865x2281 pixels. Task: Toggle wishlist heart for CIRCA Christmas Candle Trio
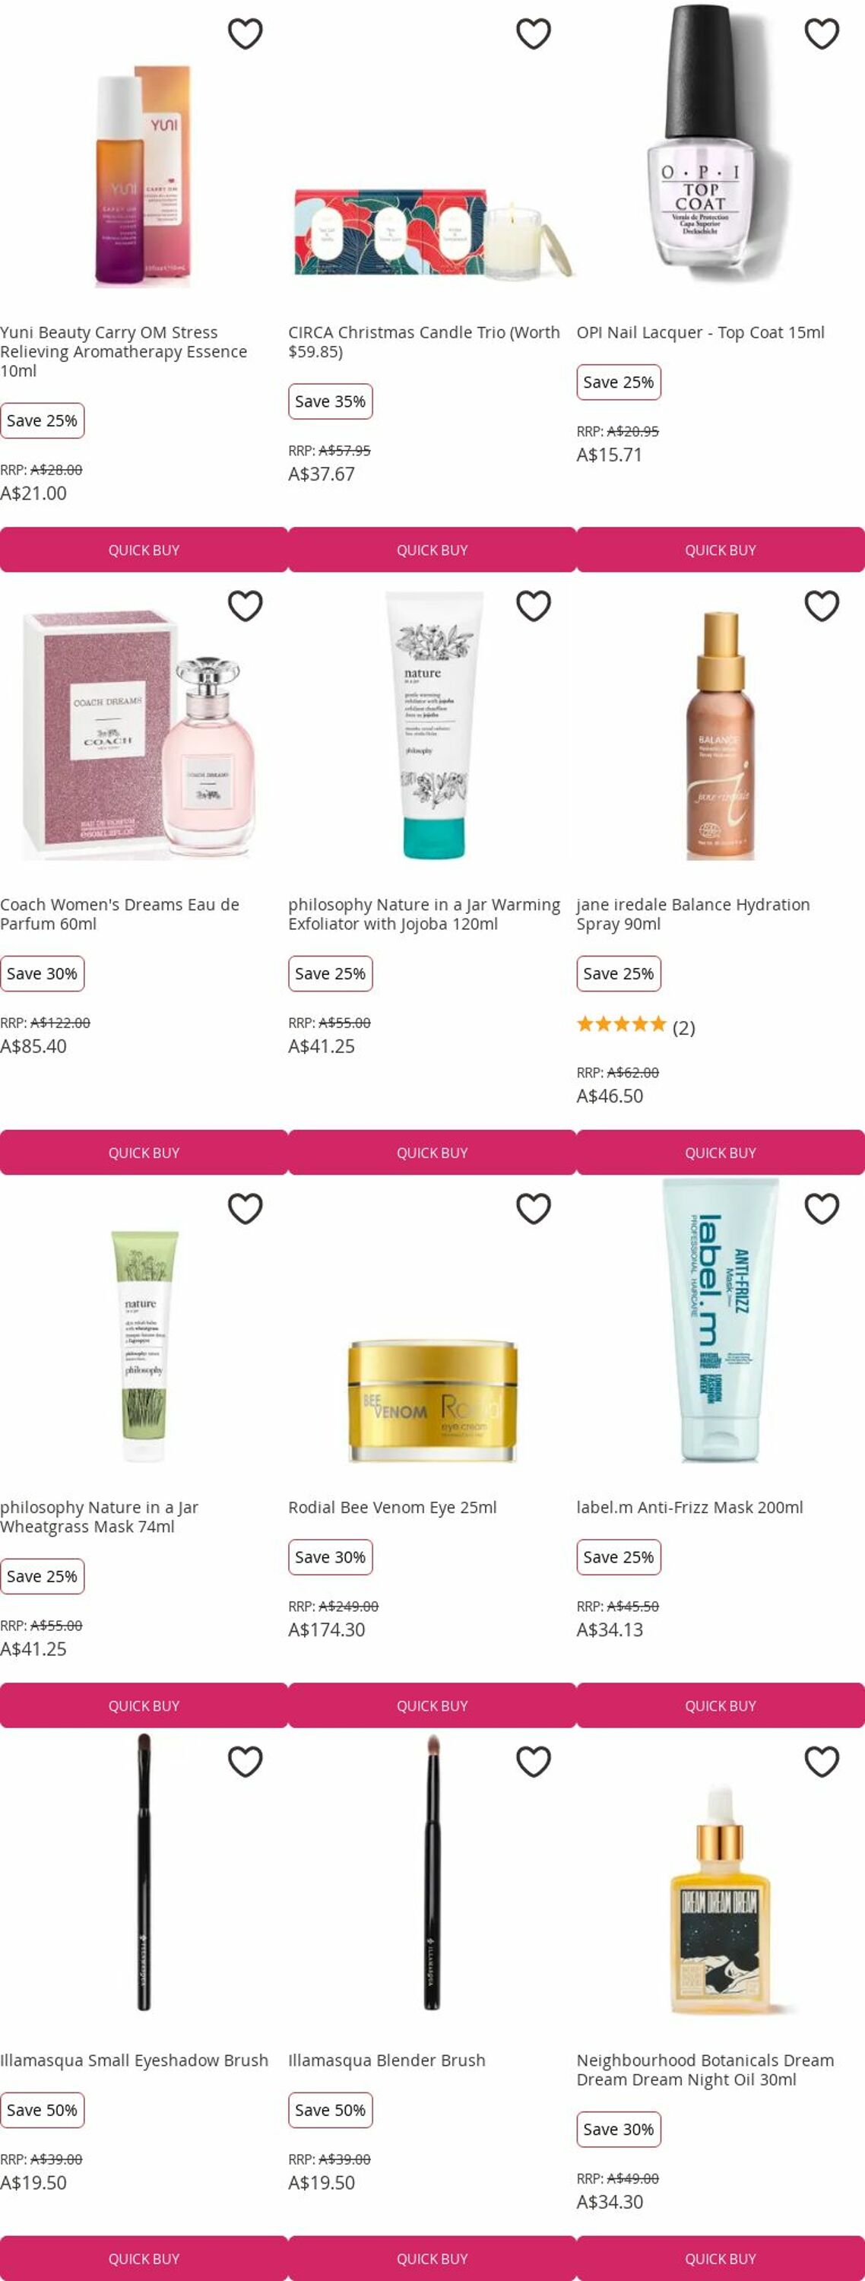click(x=534, y=33)
